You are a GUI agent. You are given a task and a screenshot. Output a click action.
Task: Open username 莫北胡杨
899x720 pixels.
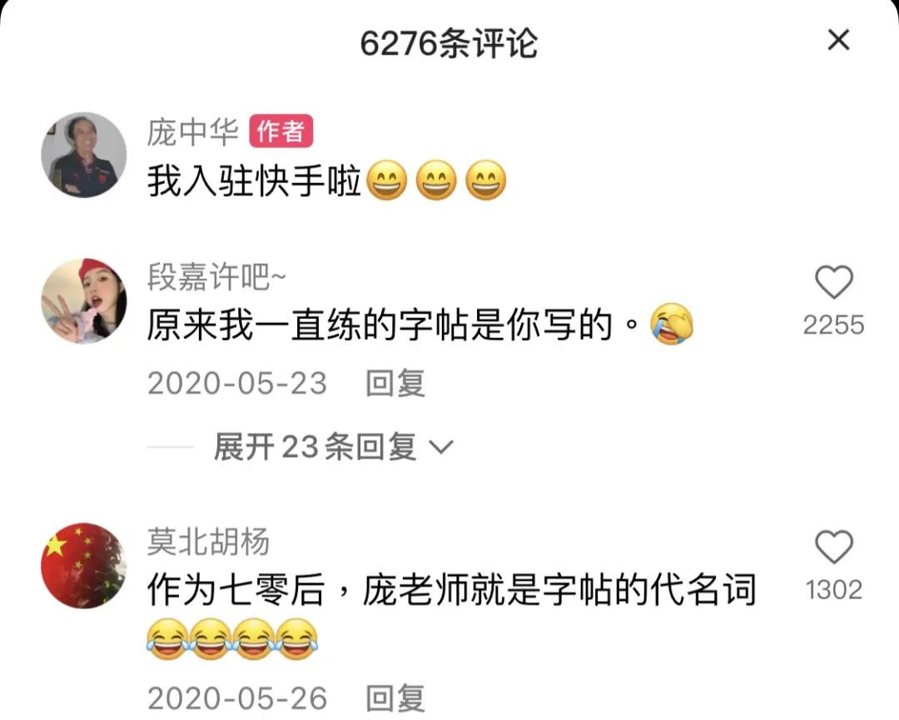(208, 542)
